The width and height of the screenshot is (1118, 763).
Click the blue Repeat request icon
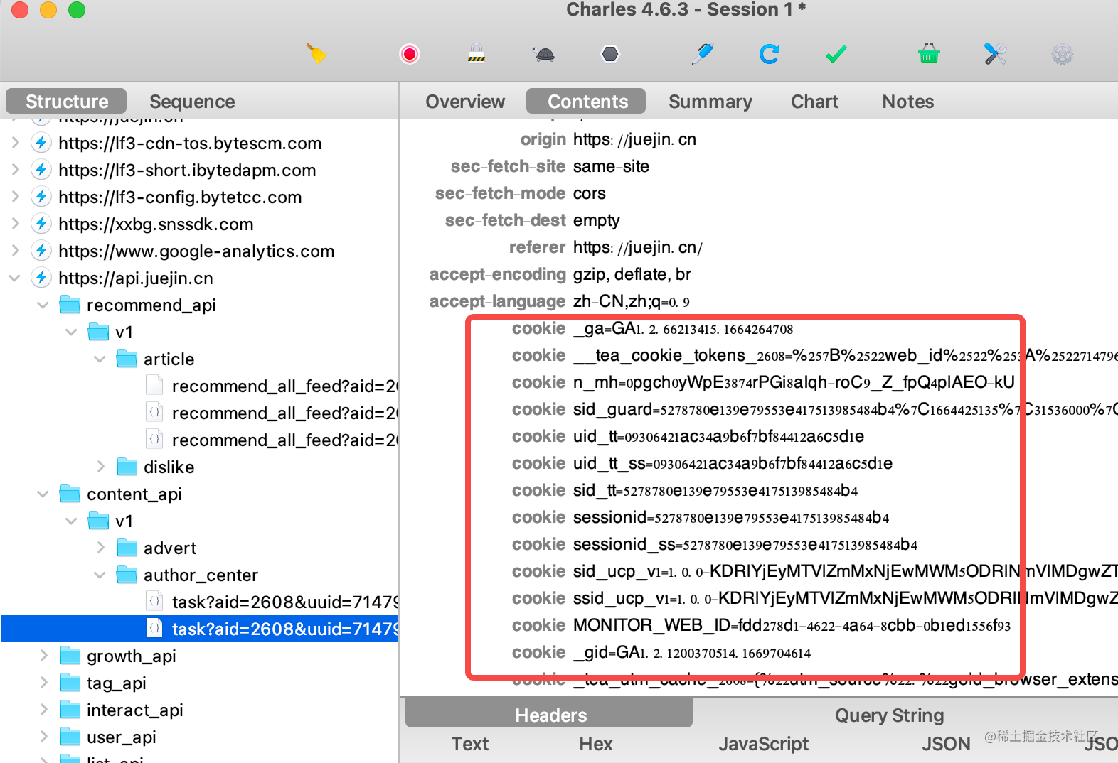769,54
